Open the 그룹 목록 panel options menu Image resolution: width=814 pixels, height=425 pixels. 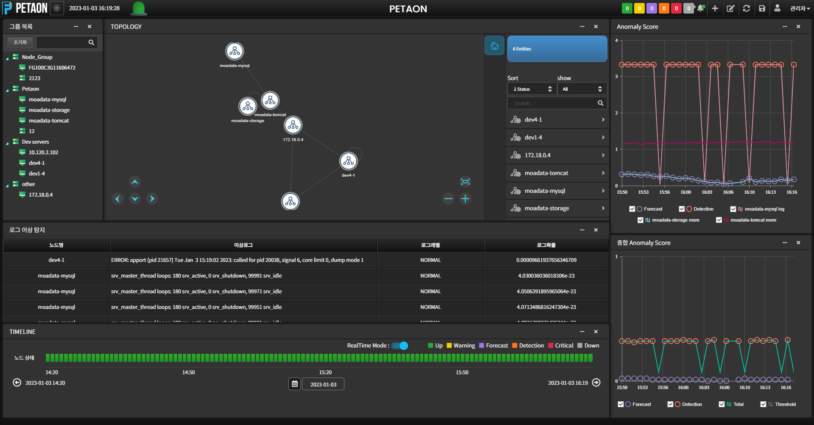click(76, 26)
